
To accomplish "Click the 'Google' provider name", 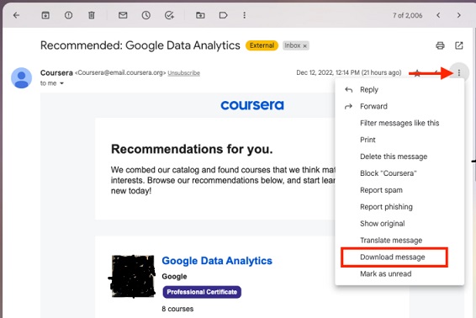I will 174,277.
